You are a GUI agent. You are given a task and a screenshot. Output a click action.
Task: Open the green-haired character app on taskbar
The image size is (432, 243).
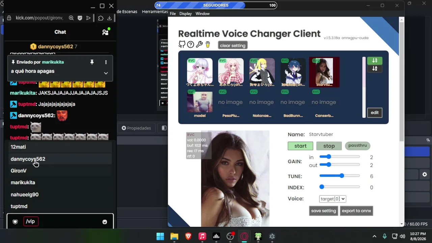tap(258, 236)
